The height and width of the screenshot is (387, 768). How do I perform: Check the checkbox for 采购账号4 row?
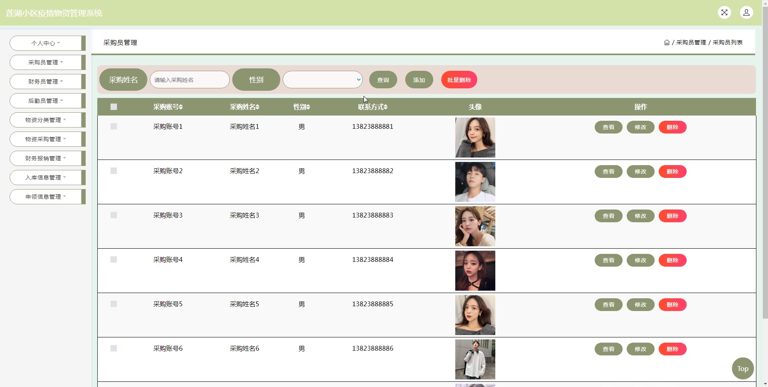pyautogui.click(x=114, y=259)
